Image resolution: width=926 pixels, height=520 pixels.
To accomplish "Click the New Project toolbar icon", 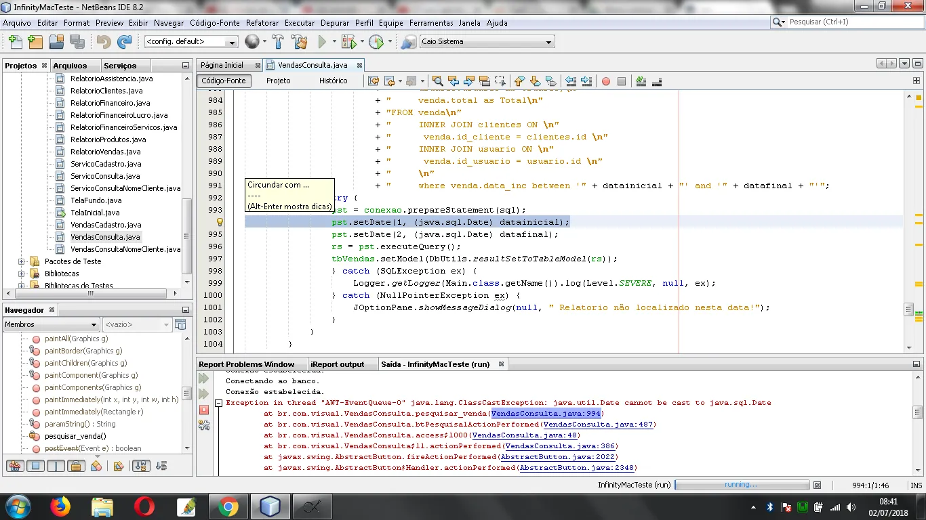I will coord(35,42).
